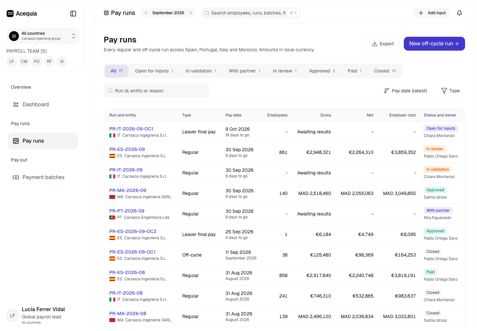This screenshot has width=477, height=331.
Task: Open the CM team member avatar
Action: click(24, 62)
